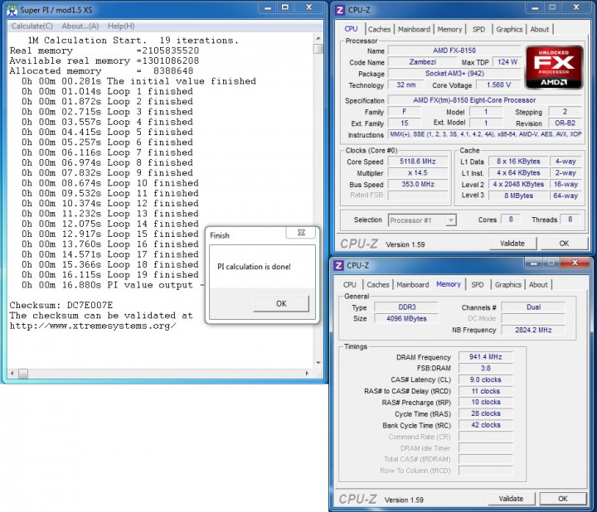The height and width of the screenshot is (512, 597).
Task: Open the Processor #1 selection dropdown
Action: click(422, 220)
